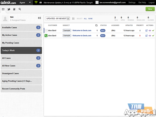Open the knowledge base book icon
This screenshot has width=156, height=117.
(x=14, y=9)
